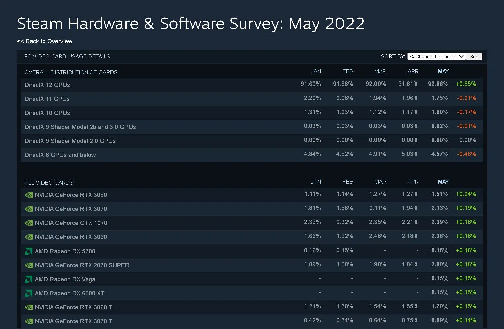Click the 1.70% May value for RTX 3060 Ti

coord(440,306)
